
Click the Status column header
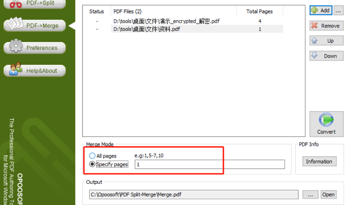[x=97, y=11]
